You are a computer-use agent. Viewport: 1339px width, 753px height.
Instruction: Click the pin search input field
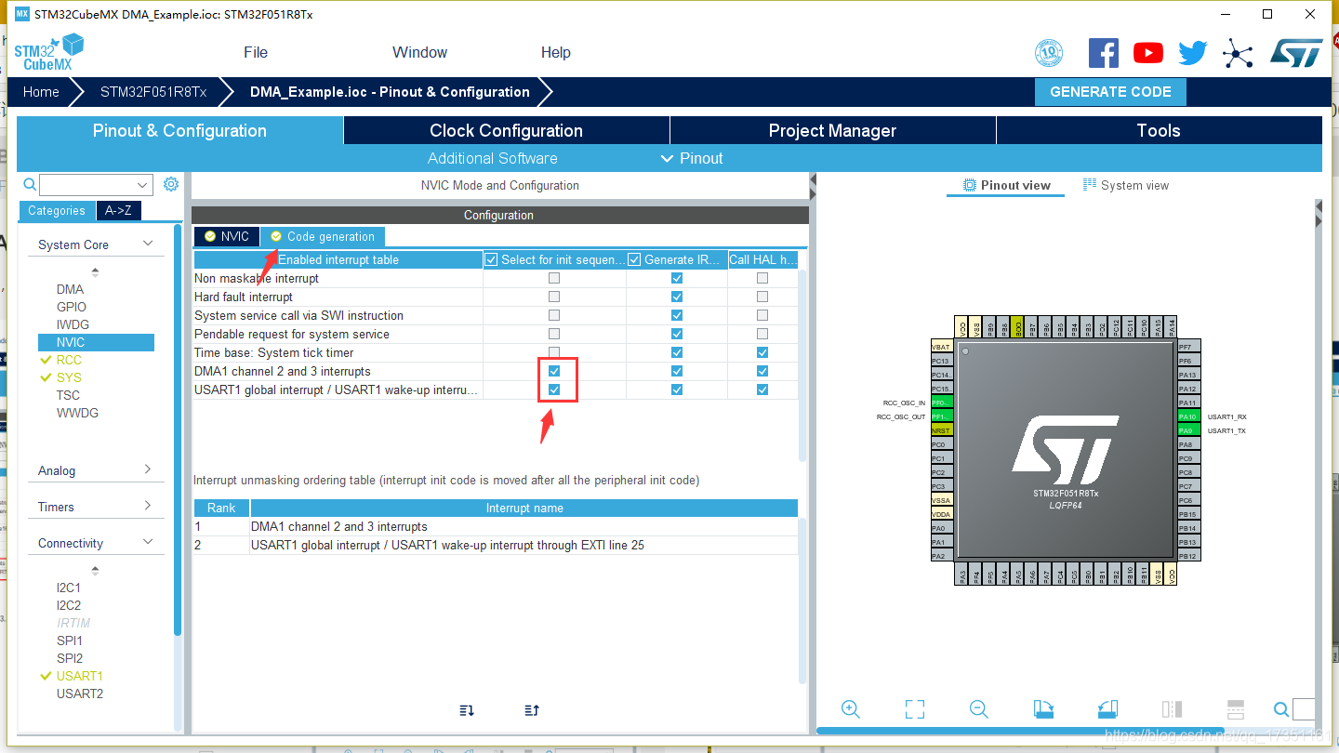[x=1304, y=710]
